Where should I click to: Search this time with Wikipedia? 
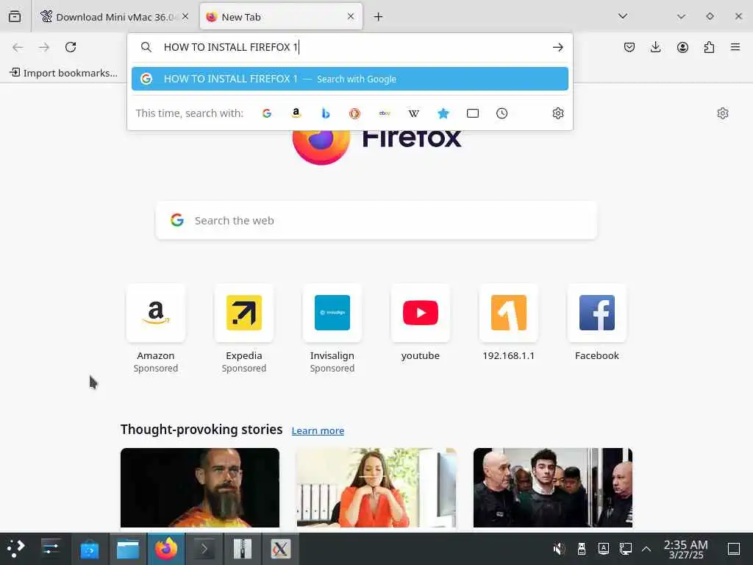coord(413,113)
